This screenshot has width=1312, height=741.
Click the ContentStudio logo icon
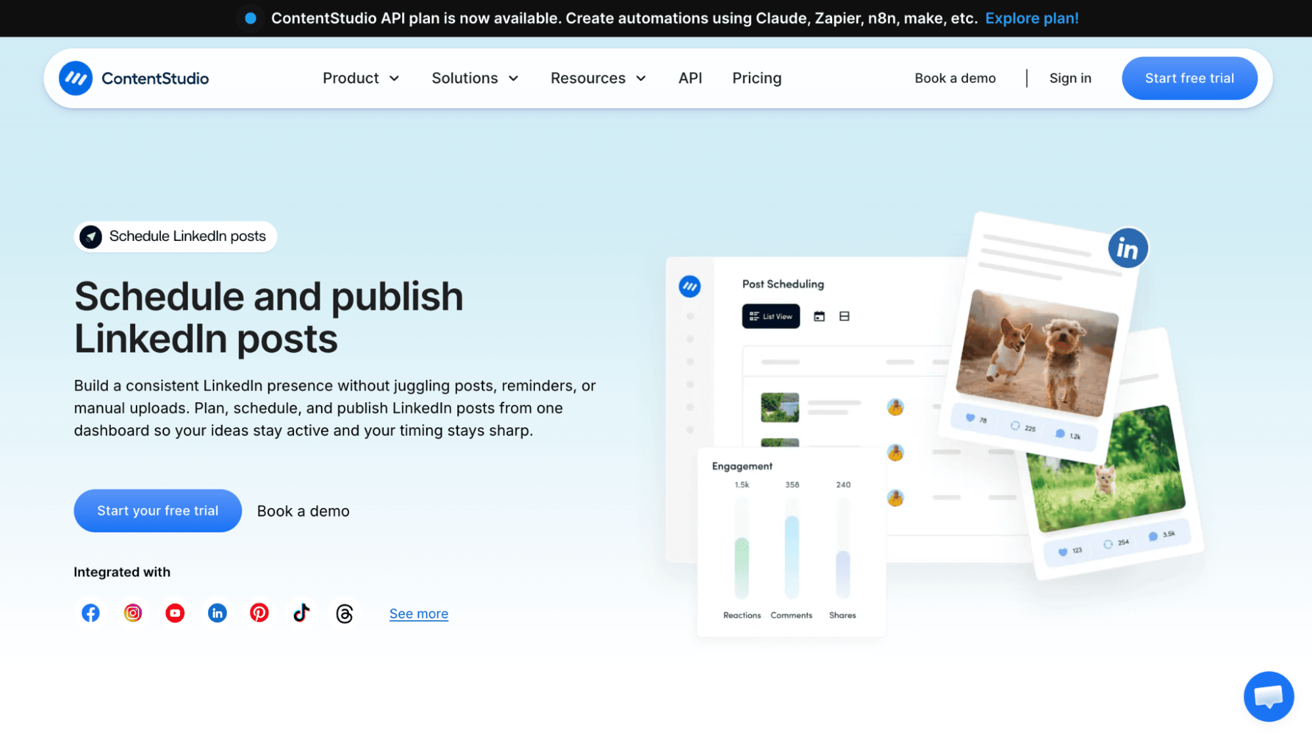(x=75, y=78)
